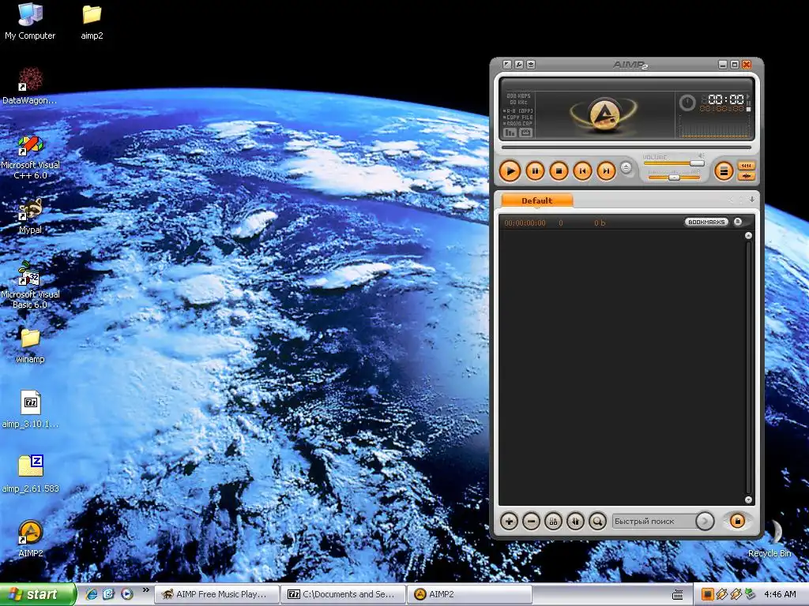Click the tray clock showing 4:46 AM

coord(780,594)
